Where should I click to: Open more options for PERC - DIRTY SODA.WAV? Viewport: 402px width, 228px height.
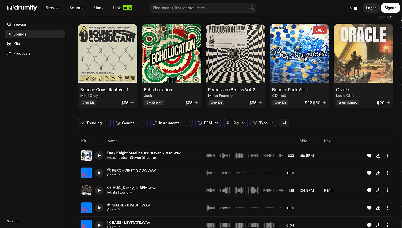(x=387, y=173)
